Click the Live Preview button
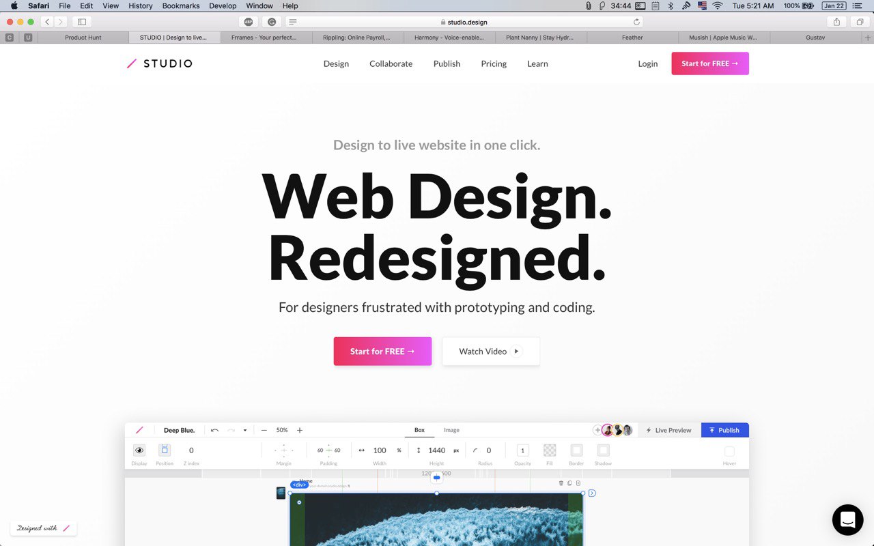 point(668,430)
